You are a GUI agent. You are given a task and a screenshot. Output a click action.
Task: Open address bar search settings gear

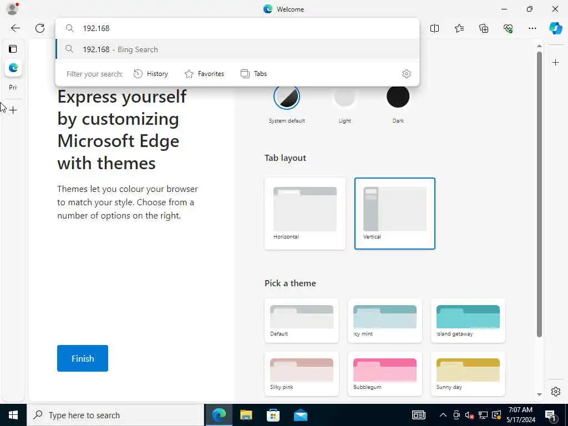(x=407, y=74)
